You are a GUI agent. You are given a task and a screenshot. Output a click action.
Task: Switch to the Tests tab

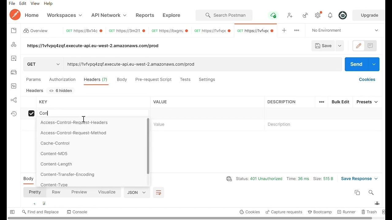185,79
